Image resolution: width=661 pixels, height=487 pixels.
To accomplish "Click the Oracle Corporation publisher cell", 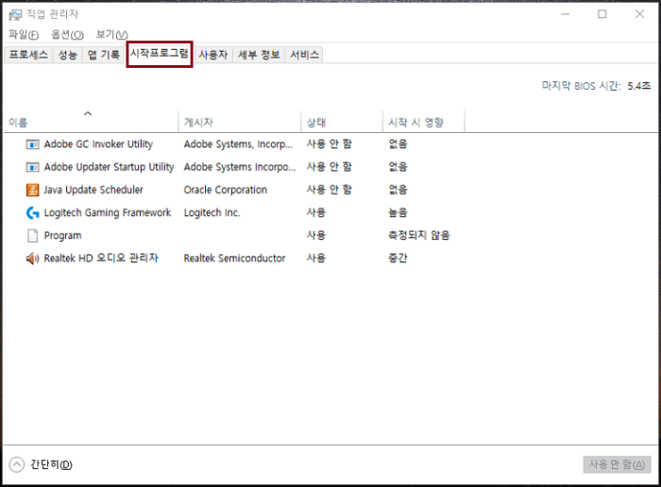I will click(226, 190).
